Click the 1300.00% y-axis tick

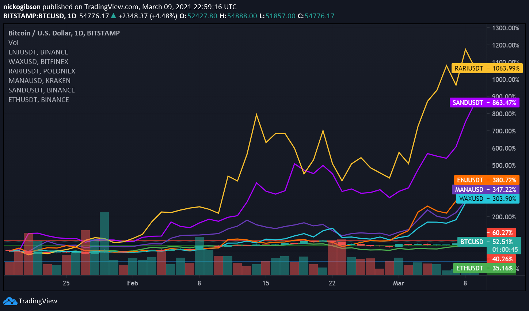click(506, 28)
